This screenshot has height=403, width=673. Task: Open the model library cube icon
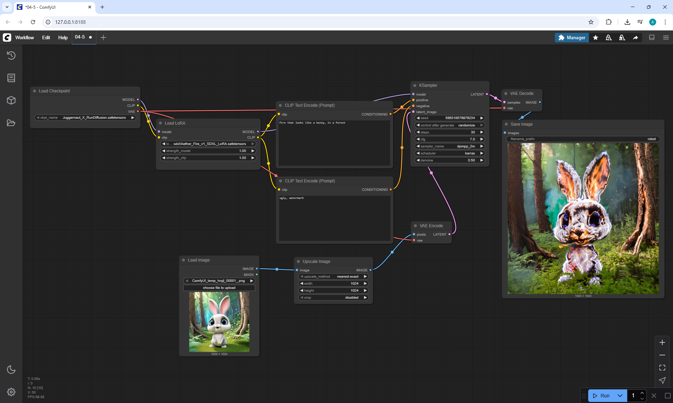[x=11, y=100]
